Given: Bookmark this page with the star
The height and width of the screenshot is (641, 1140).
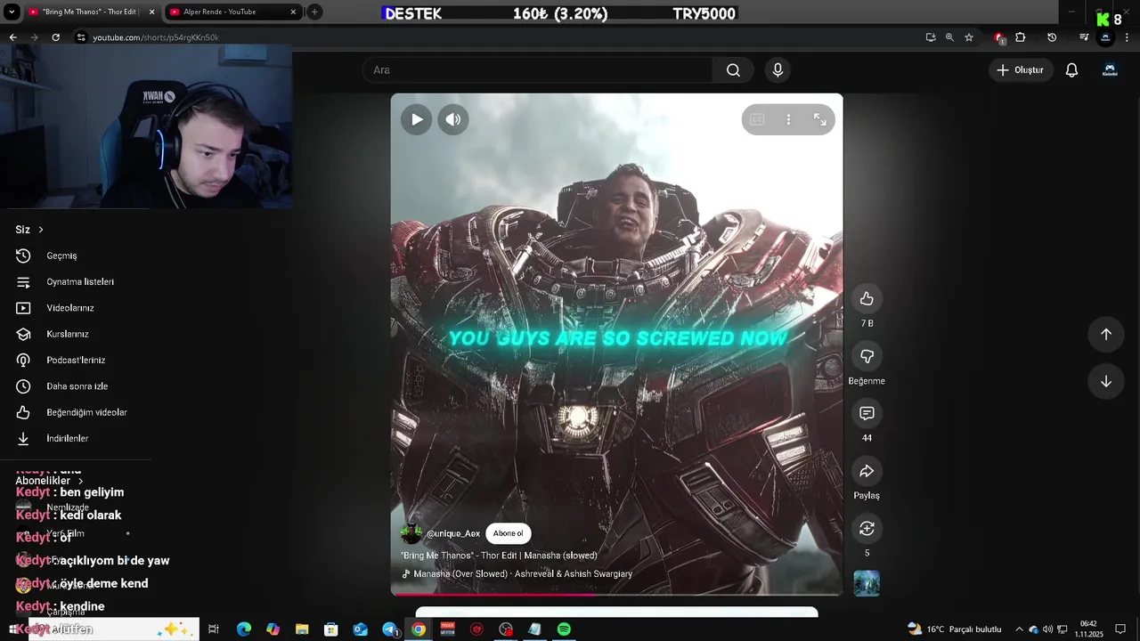Looking at the screenshot, I should 969,37.
